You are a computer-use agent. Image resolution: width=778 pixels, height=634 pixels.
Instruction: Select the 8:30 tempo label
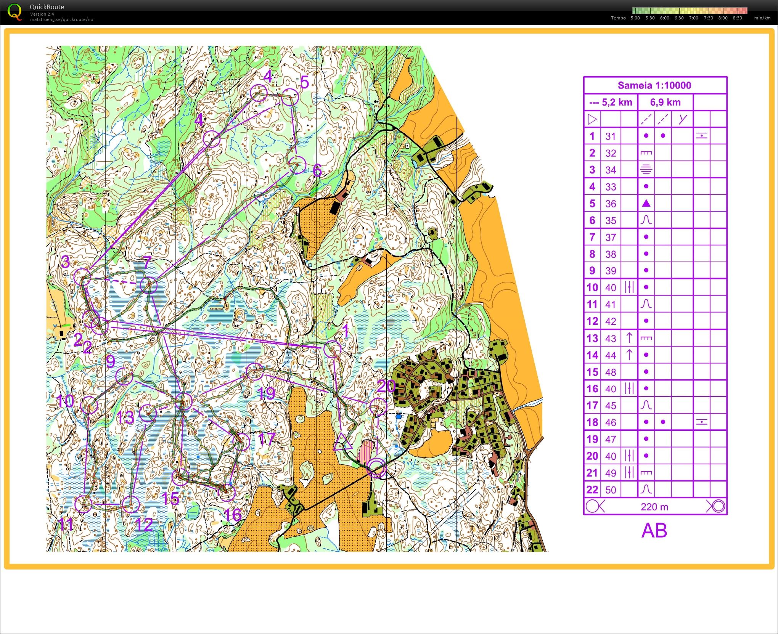point(737,18)
